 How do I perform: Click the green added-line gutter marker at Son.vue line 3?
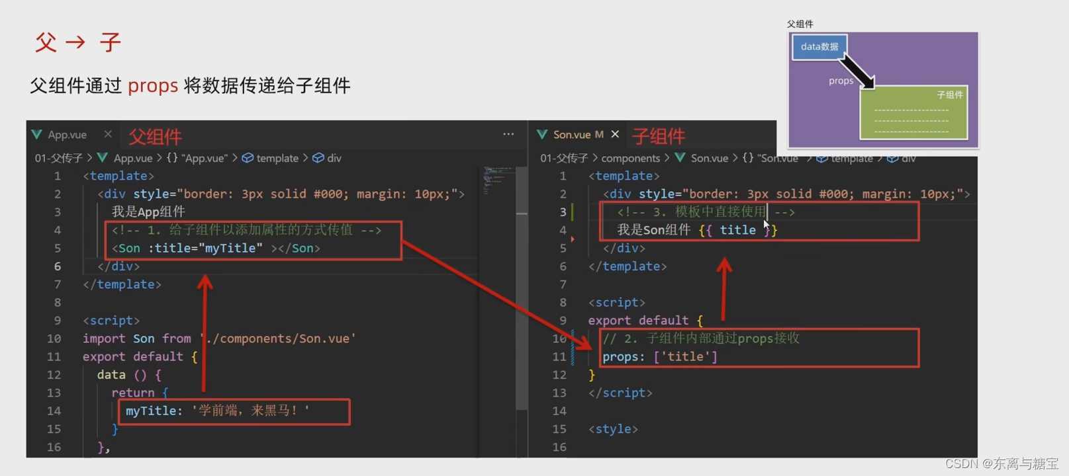573,212
